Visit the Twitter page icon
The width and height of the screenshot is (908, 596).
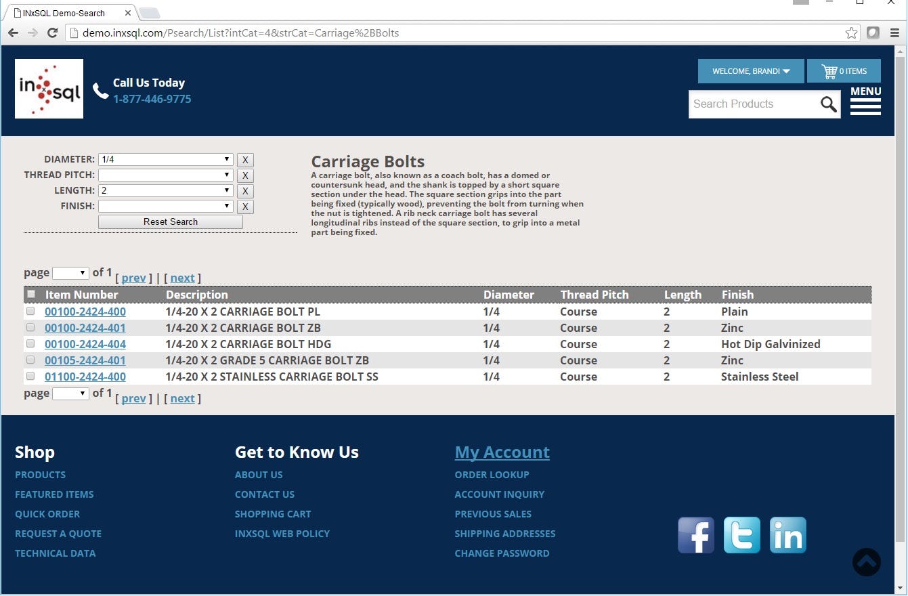pyautogui.click(x=741, y=534)
